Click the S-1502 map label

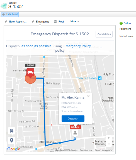tap(30, 65)
